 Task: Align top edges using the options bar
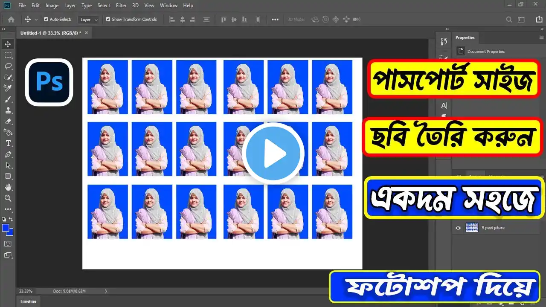[223, 19]
